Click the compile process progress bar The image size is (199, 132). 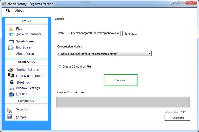[123, 102]
